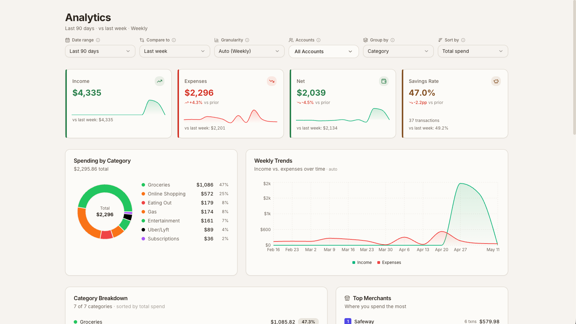The width and height of the screenshot is (576, 324).
Task: Click the Income sparkline chart
Action: (x=118, y=107)
